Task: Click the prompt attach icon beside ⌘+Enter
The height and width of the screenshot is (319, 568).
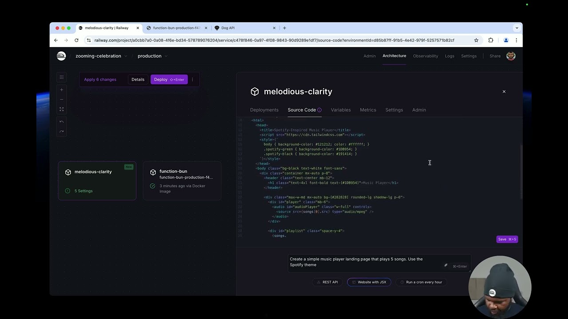Action: pos(446,265)
